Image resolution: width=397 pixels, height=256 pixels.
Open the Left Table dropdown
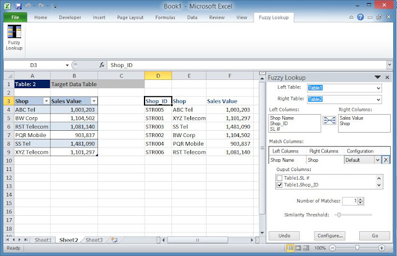pyautogui.click(x=378, y=88)
